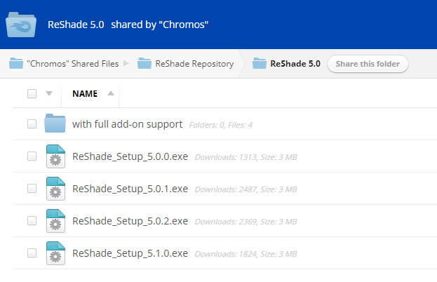
Task: Open the ReShade_Setup_5.0.2.exe file link
Action: (x=130, y=221)
